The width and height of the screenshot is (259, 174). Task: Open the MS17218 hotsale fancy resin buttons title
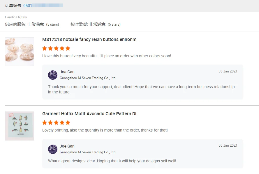(x=91, y=40)
